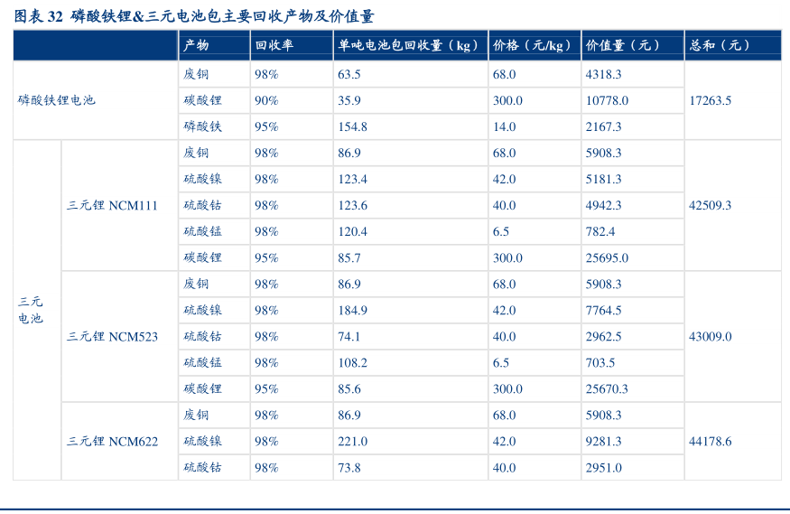Select the 磷酸铁 product cell

click(202, 126)
